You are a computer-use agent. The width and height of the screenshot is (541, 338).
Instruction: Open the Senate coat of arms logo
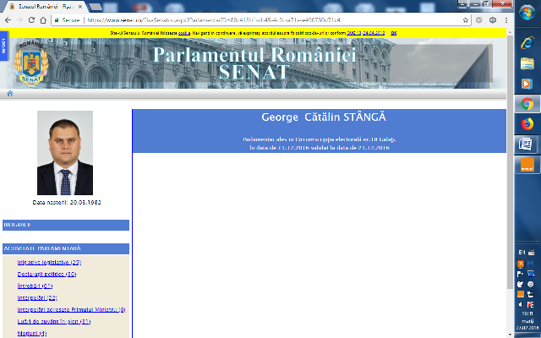click(31, 63)
